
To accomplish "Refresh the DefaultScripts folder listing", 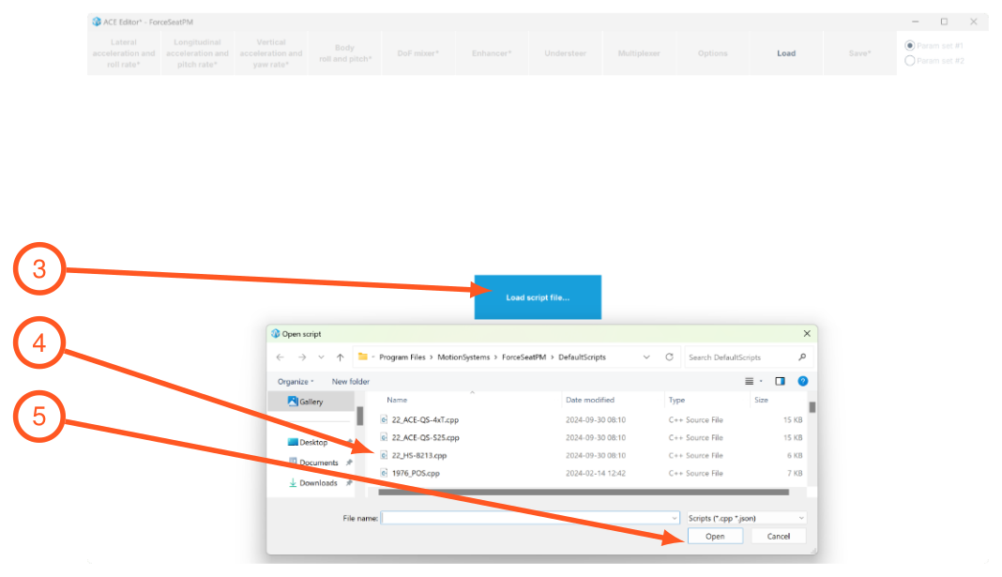I will click(x=669, y=357).
